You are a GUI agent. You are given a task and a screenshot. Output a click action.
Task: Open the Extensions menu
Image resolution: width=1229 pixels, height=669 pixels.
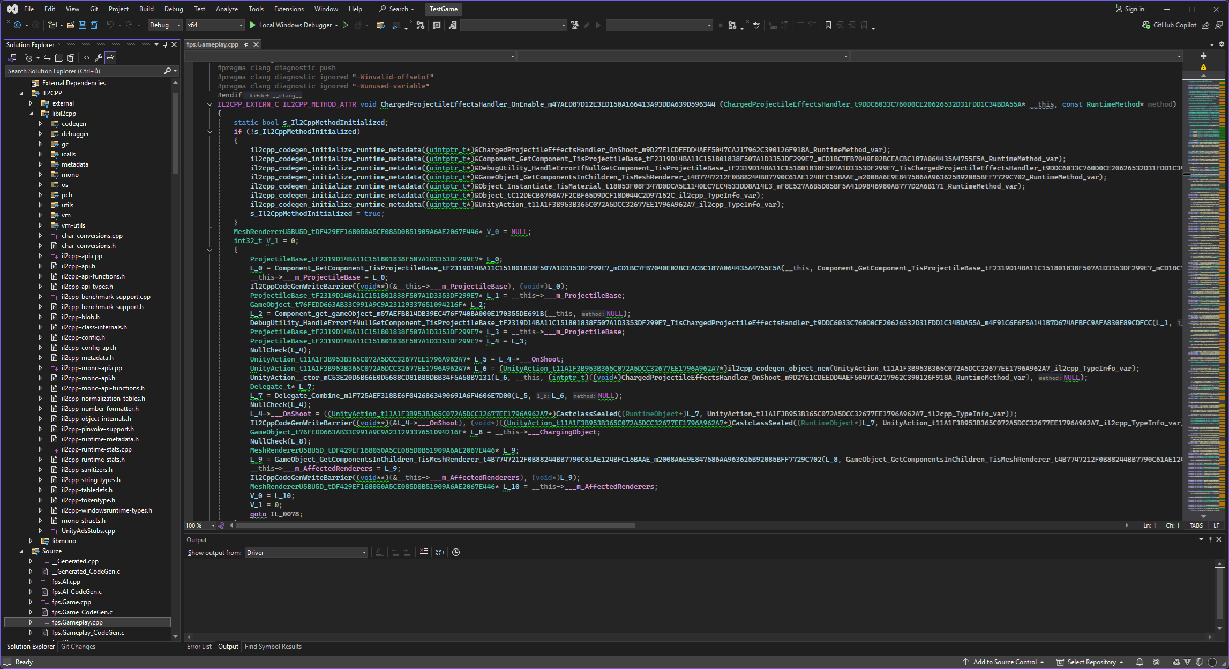[289, 9]
